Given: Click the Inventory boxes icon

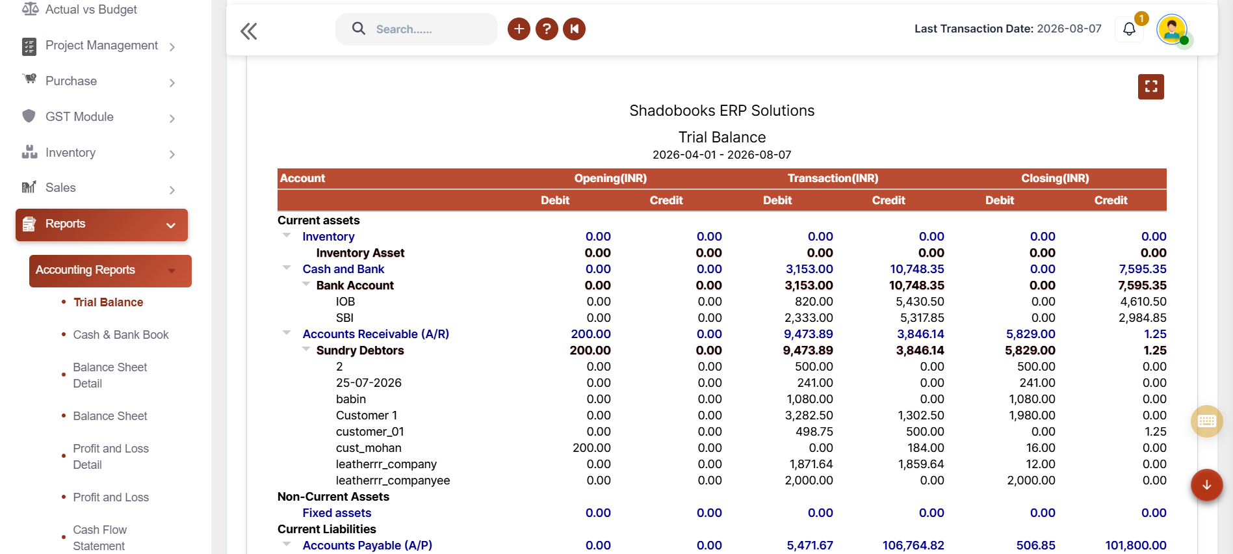Looking at the screenshot, I should [29, 152].
